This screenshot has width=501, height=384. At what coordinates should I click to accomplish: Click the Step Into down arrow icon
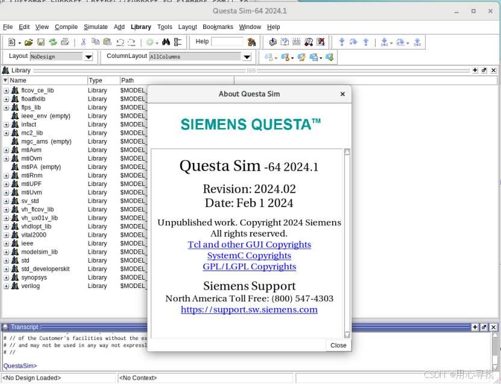[x=342, y=42]
